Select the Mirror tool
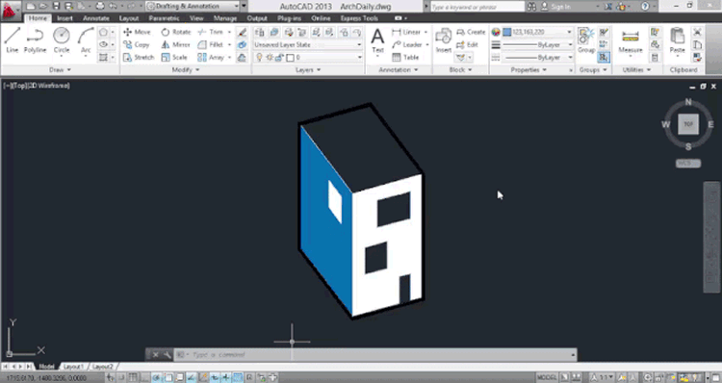The image size is (722, 383). (175, 44)
